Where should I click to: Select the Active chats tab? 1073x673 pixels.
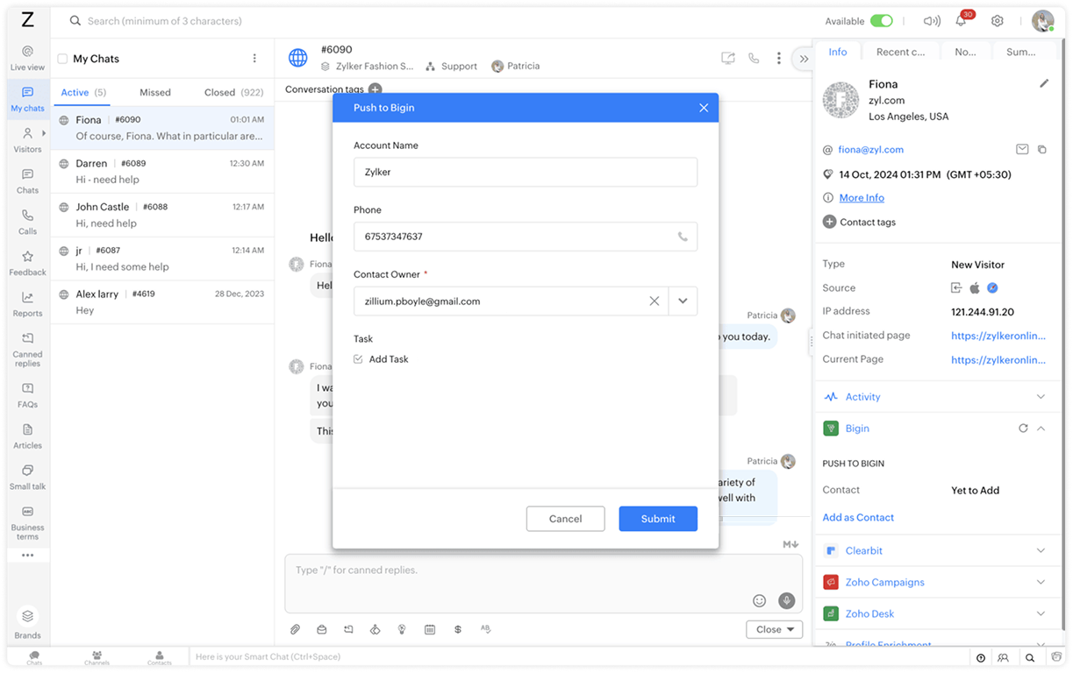coord(83,92)
